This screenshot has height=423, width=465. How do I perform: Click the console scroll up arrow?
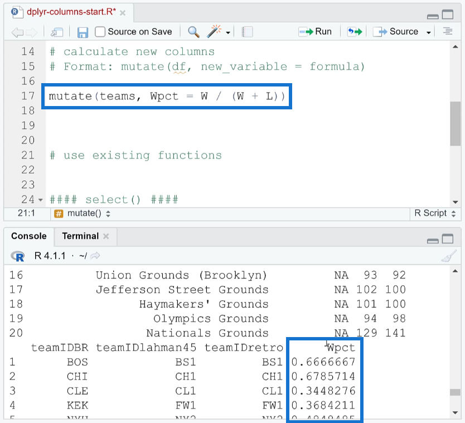455,271
